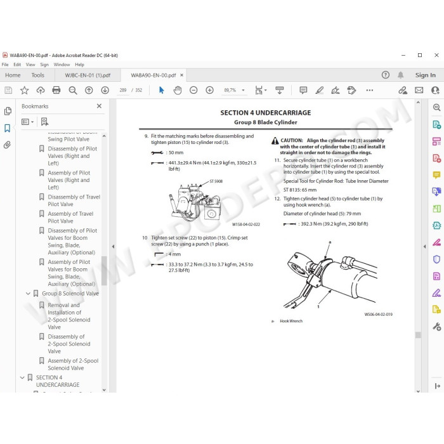This screenshot has width=444, height=444.
Task: Activate the Hand pan tool
Action: click(178, 90)
